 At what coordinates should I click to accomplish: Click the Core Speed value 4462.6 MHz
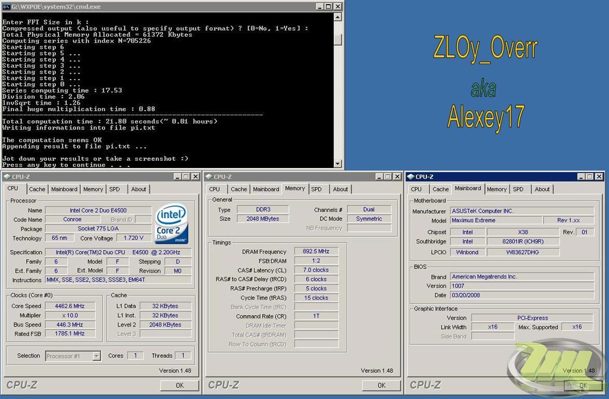[70, 306]
